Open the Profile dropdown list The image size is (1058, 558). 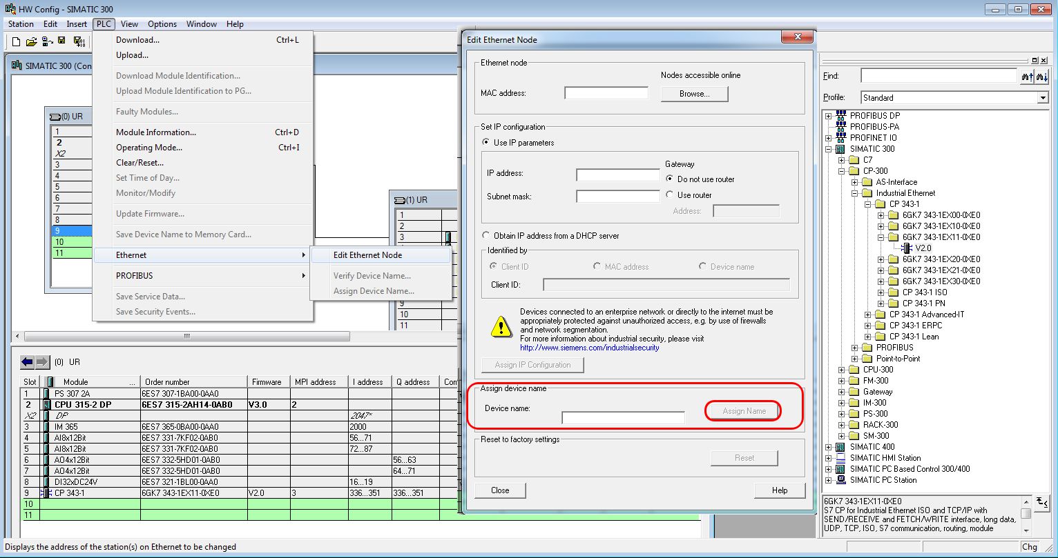pyautogui.click(x=1043, y=98)
